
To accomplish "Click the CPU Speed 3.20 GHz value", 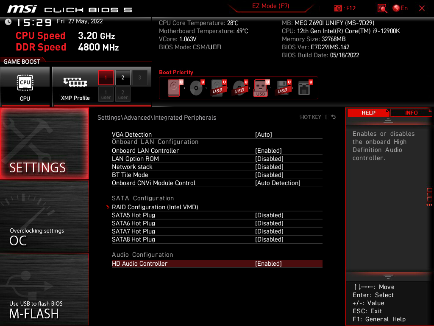I will [x=96, y=36].
